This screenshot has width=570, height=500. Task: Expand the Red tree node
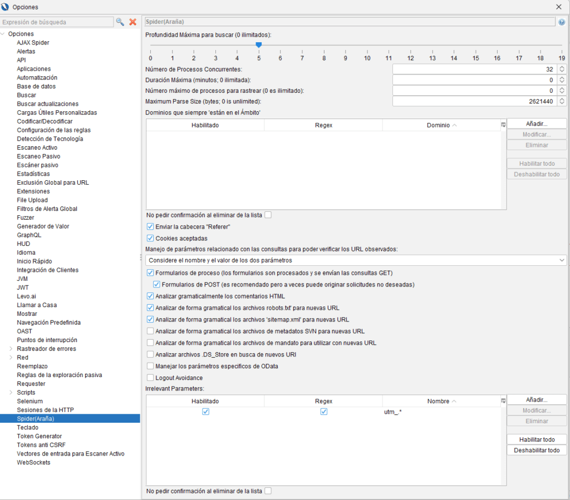[x=11, y=358]
